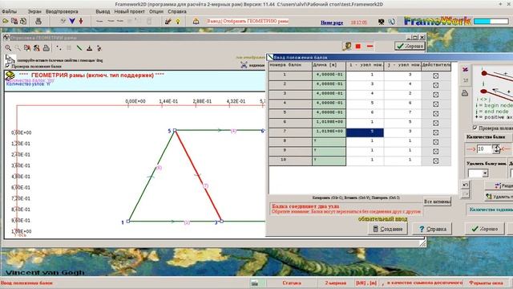Open the Опции menu
The image size is (513, 289).
(x=156, y=11)
